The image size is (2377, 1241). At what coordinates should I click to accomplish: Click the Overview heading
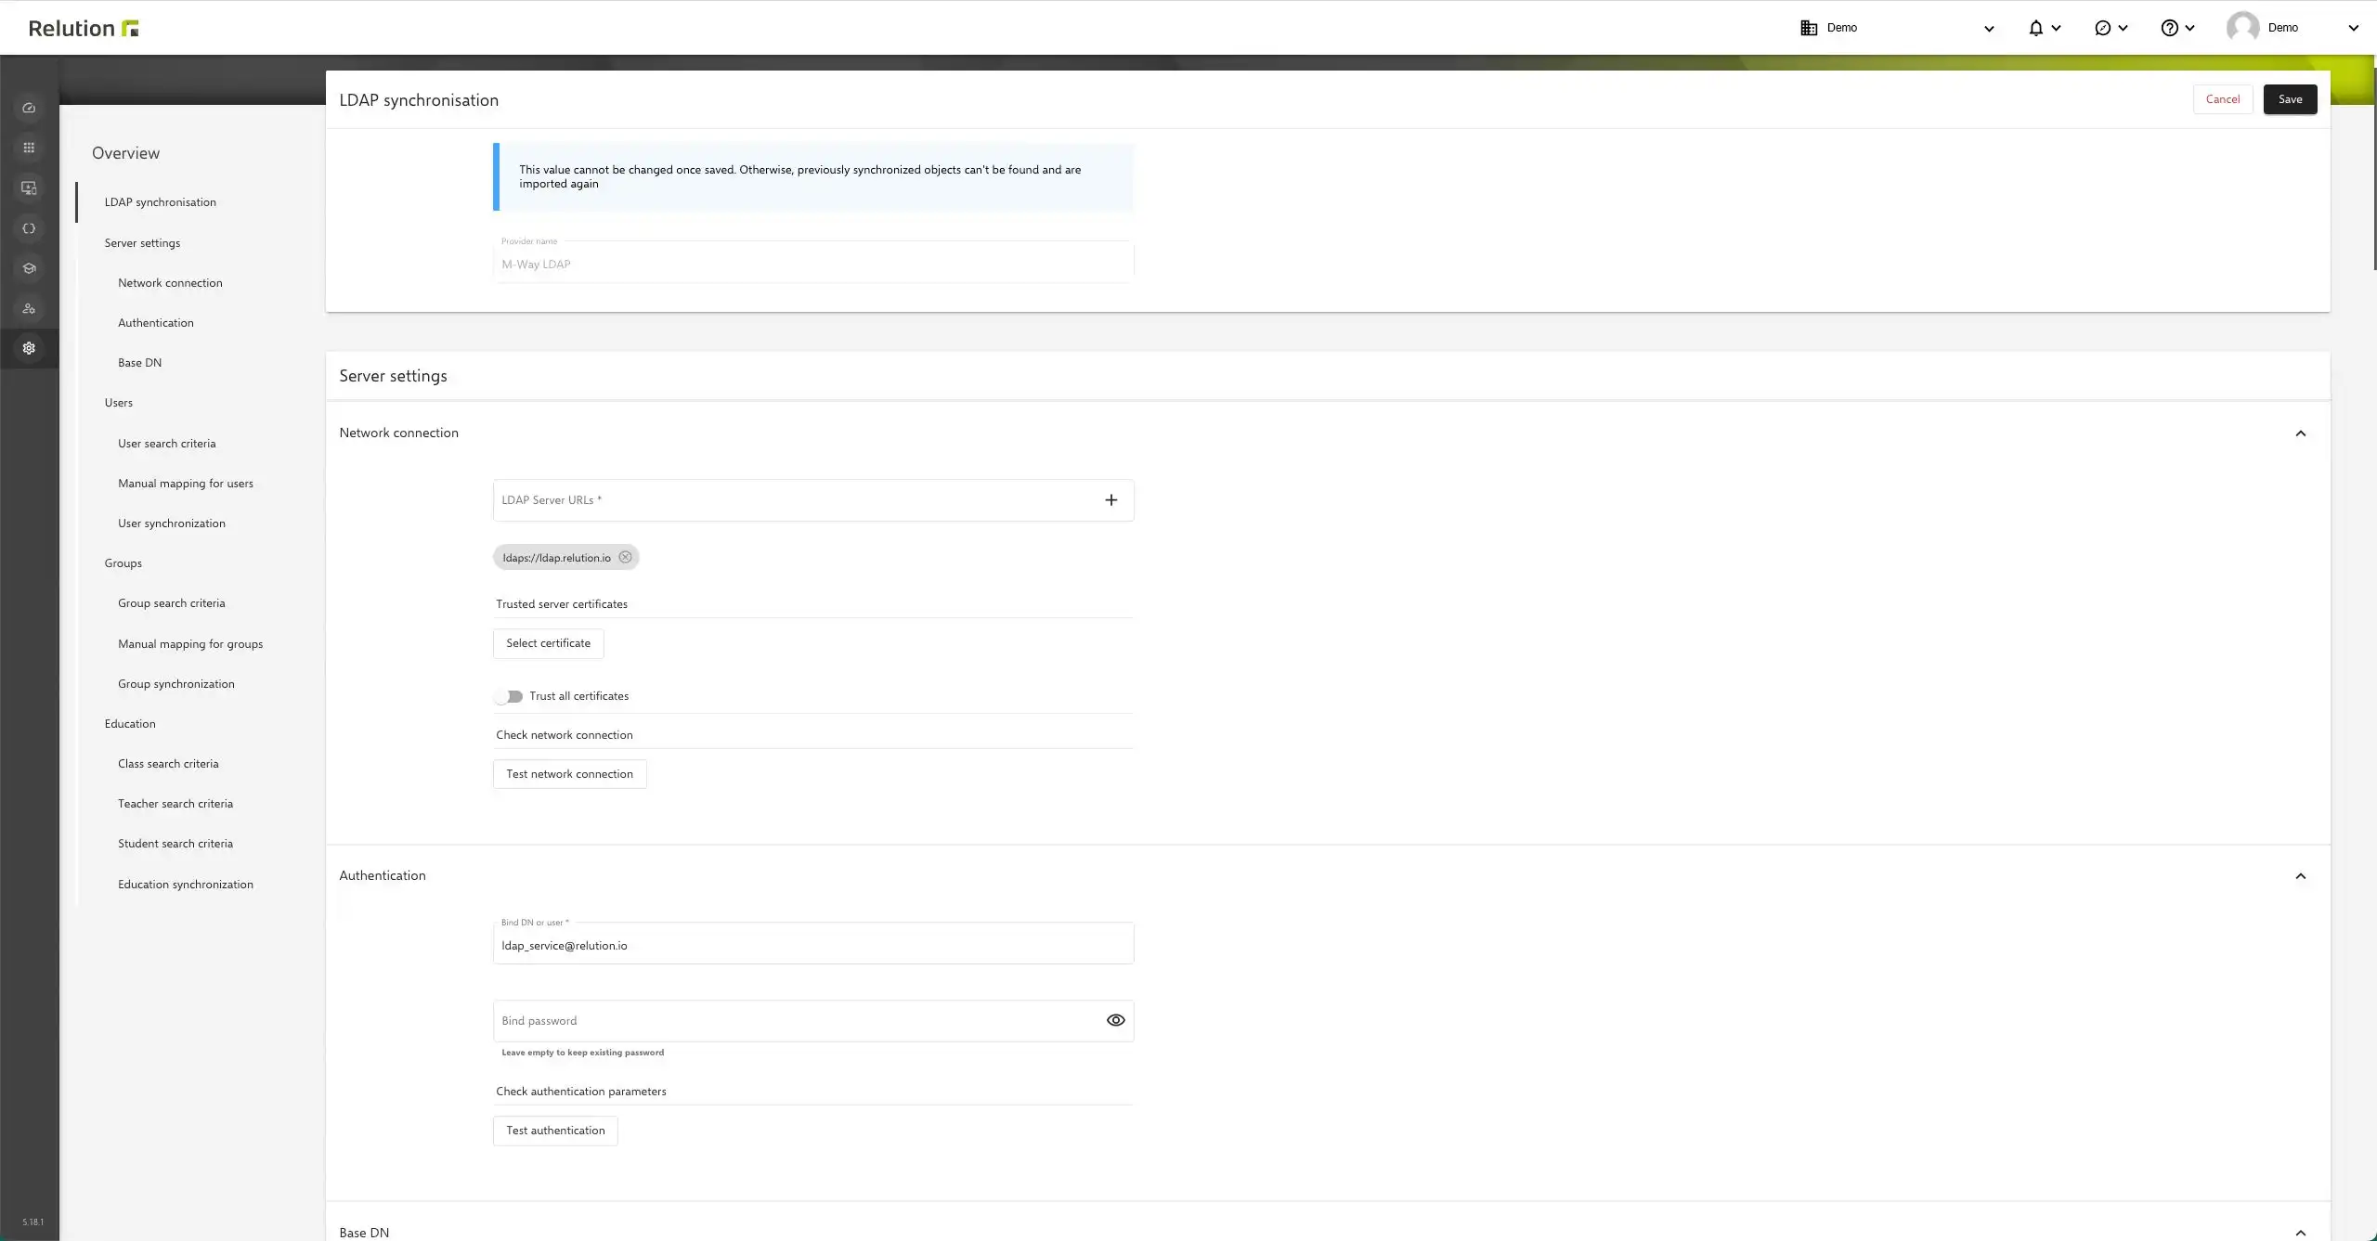click(125, 153)
